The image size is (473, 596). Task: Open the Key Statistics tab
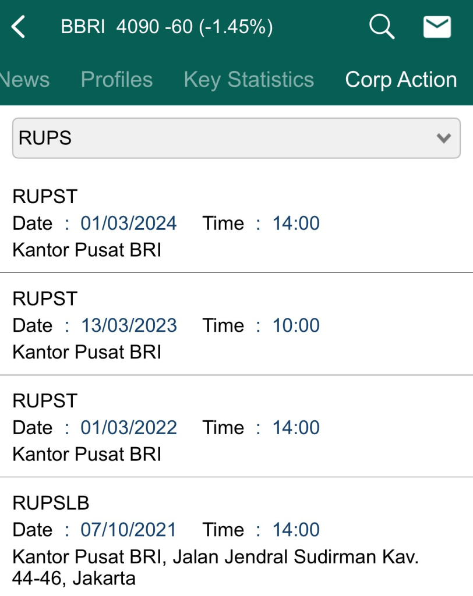pos(249,80)
